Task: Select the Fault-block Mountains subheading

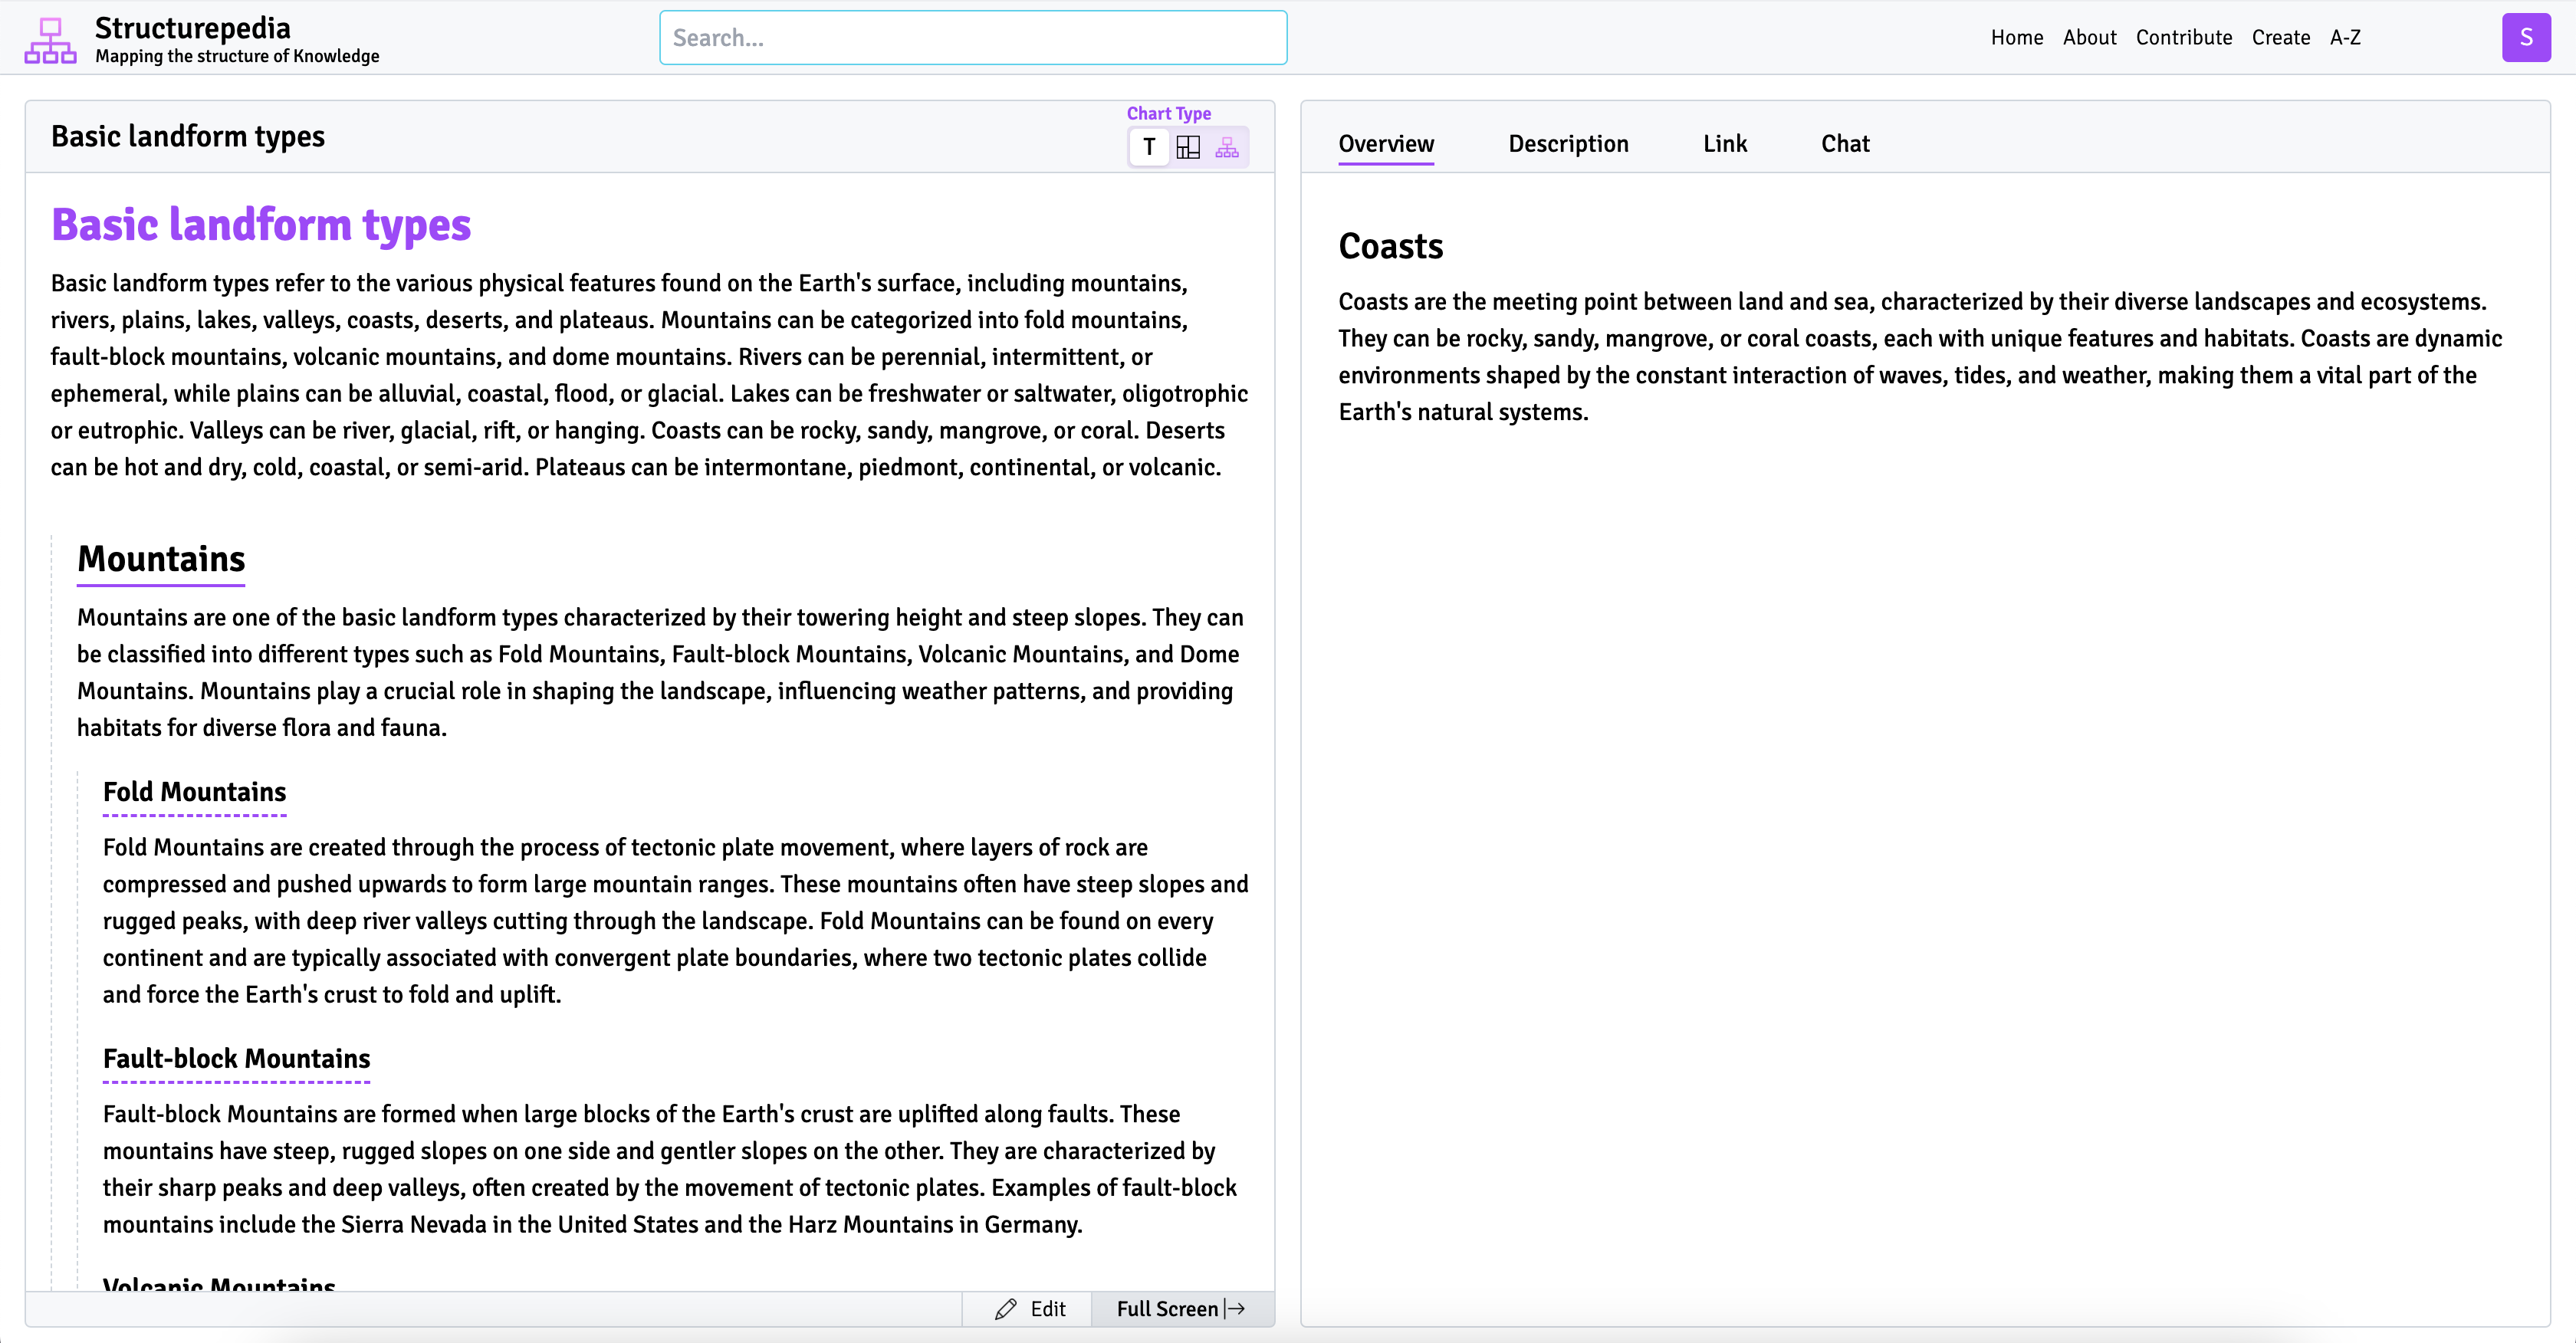Action: coord(236,1059)
